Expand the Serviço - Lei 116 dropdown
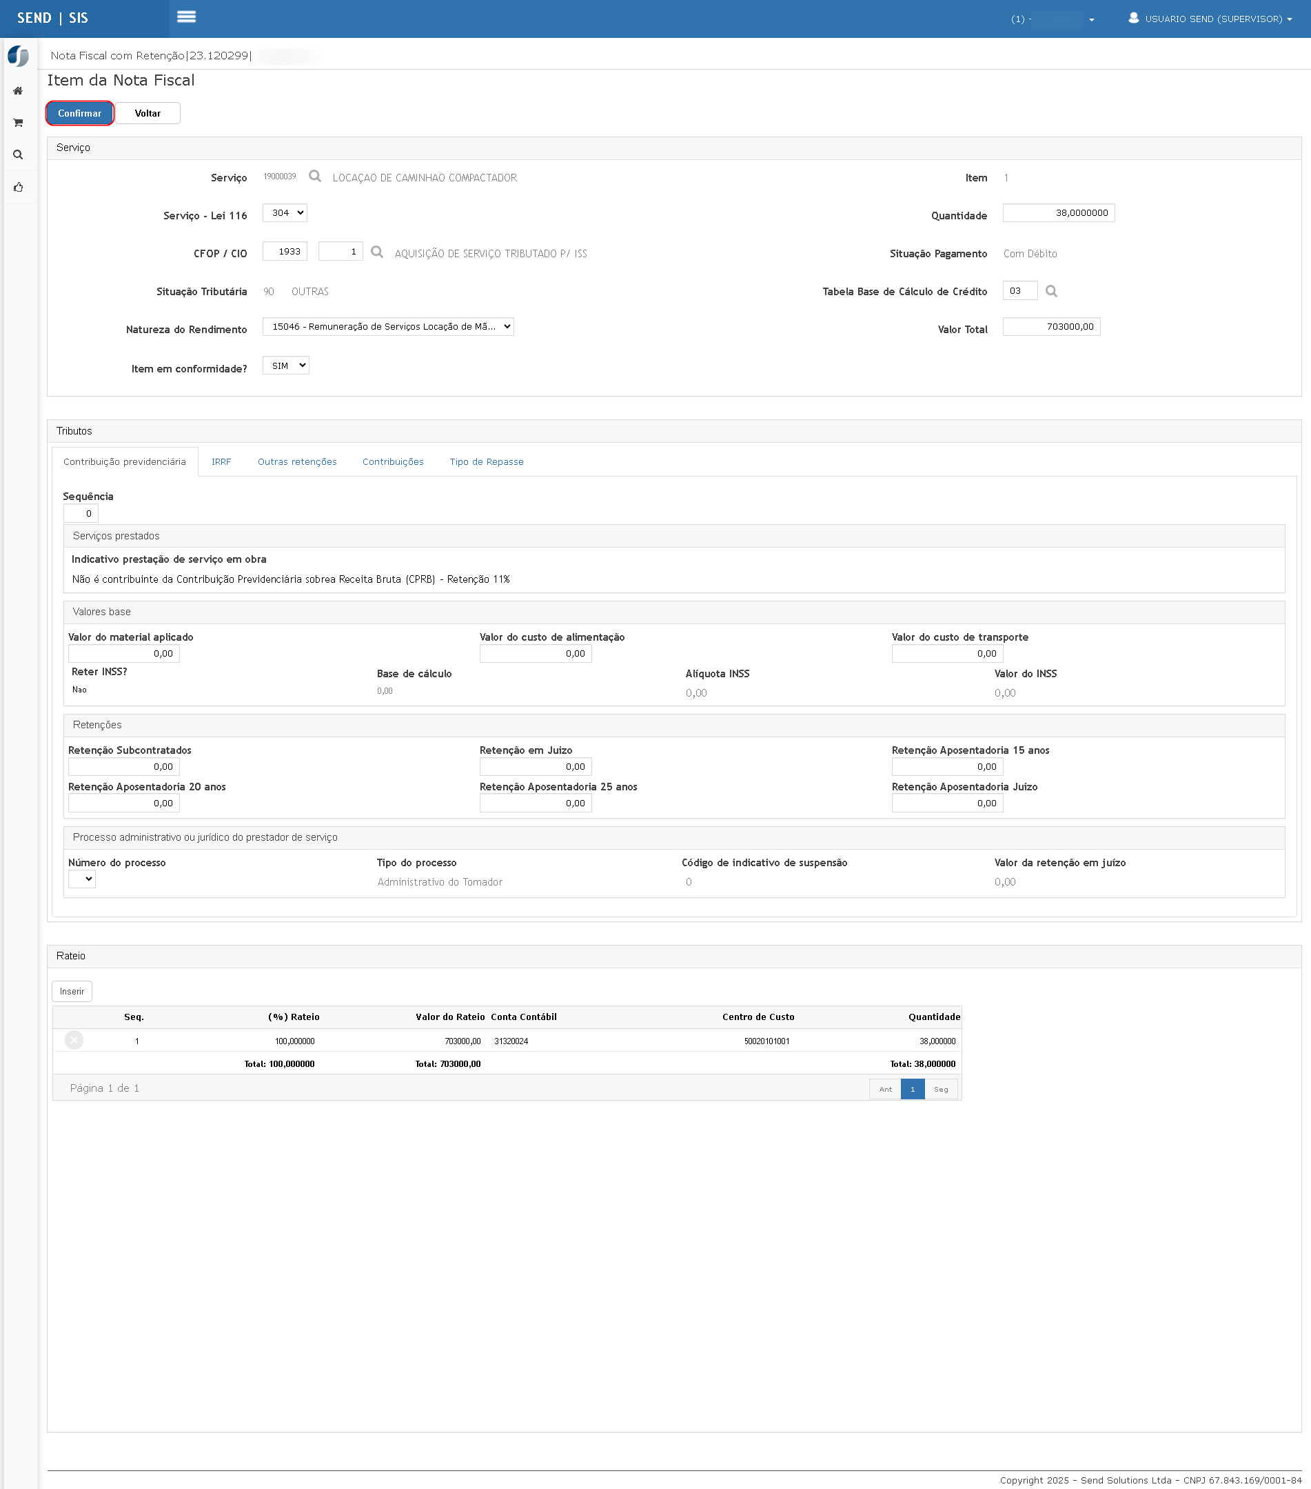This screenshot has height=1489, width=1311. coord(285,212)
